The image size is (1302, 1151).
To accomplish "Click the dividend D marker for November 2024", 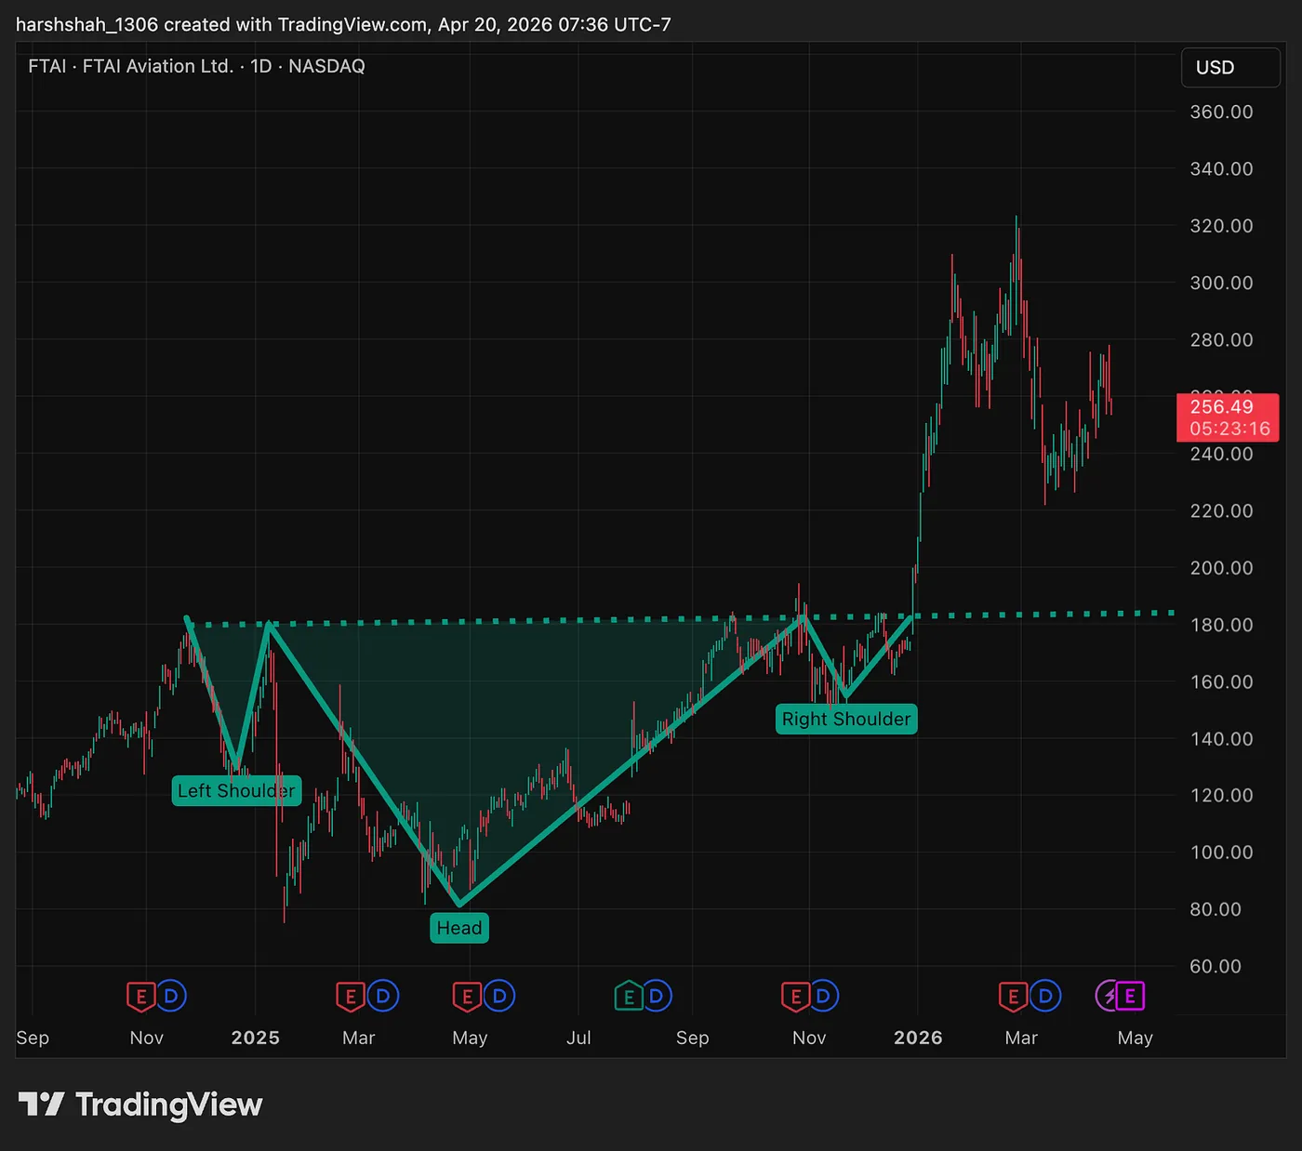I will [x=171, y=997].
